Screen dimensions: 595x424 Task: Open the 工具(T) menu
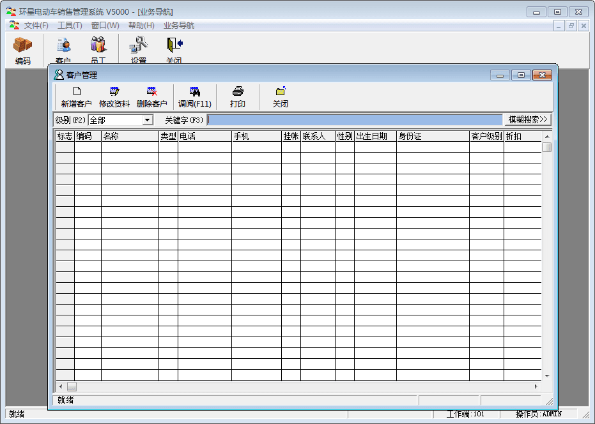coord(70,26)
